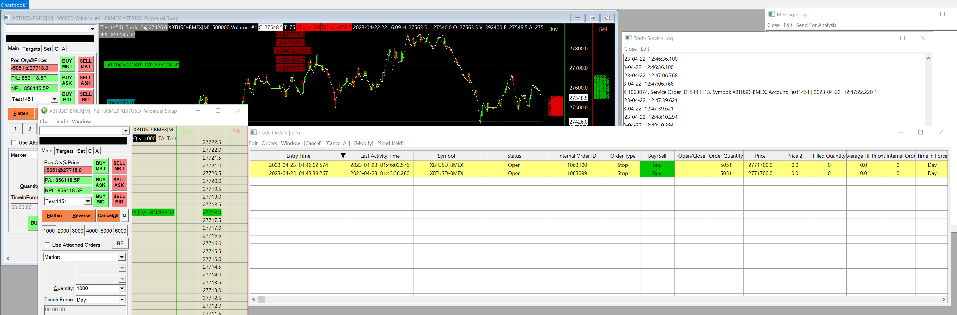This screenshot has height=315, width=957.
Task: Click the BE break-even button
Action: (x=120, y=243)
